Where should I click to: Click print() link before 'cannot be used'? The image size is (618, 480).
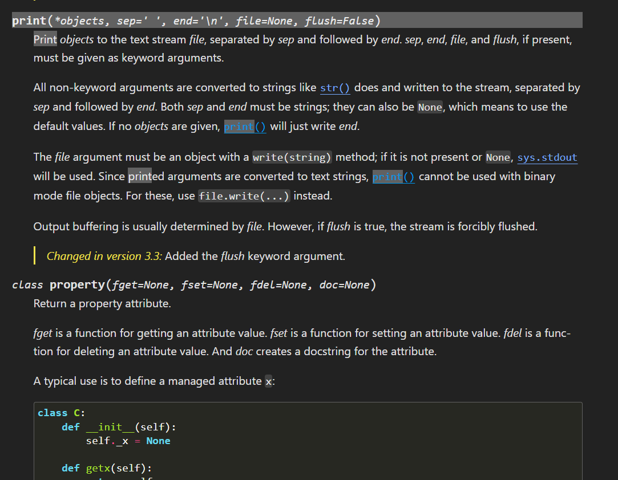(393, 177)
